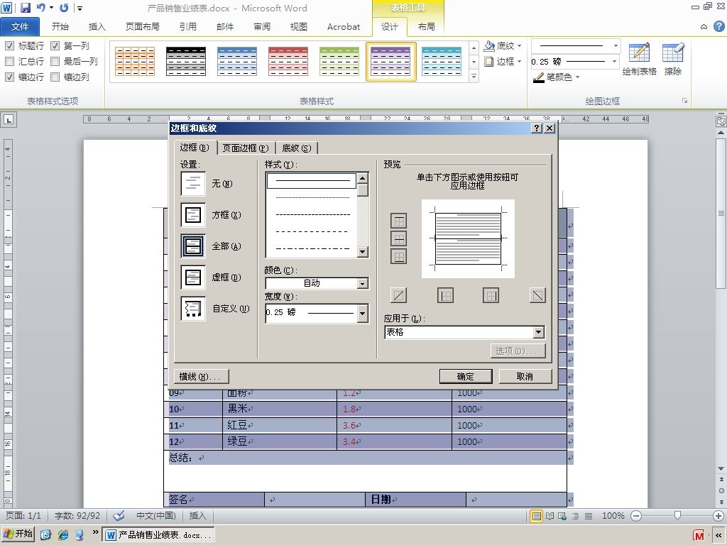Toggle the inside horizontal border button in preview
Viewport: 727px width, 545px height.
[399, 238]
